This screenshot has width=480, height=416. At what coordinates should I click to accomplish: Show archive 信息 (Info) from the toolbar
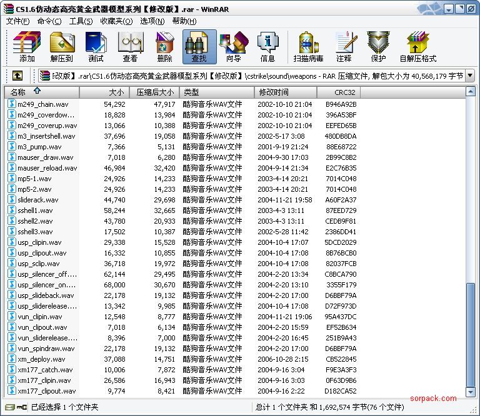[267, 47]
